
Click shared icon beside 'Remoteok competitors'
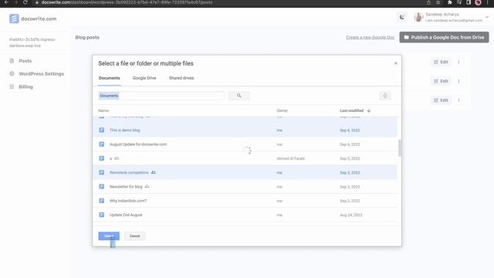tap(154, 172)
